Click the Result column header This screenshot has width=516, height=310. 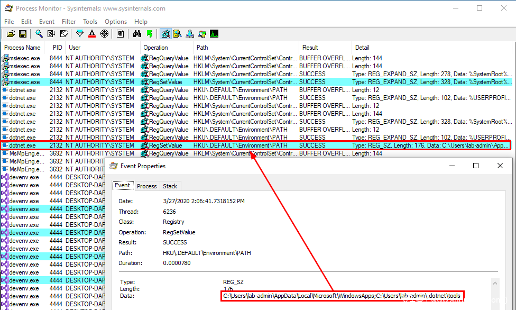point(310,48)
